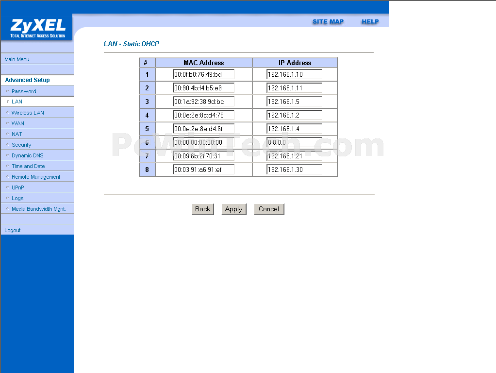Click the # column header
Viewport: 496px width, 373px height.
coord(147,63)
